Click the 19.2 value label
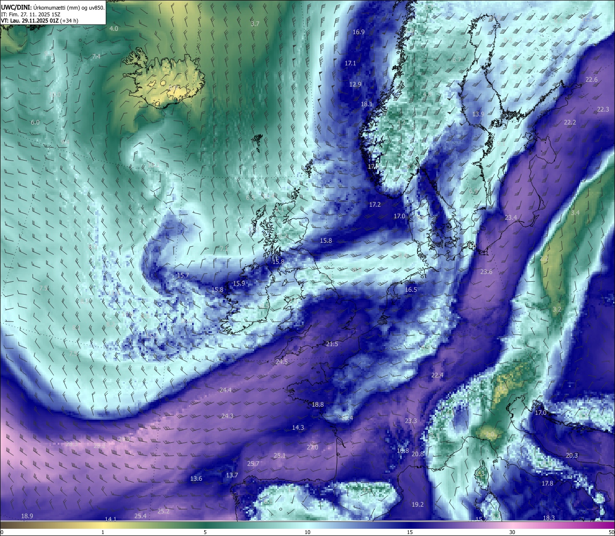The width and height of the screenshot is (615, 536). pyautogui.click(x=418, y=504)
